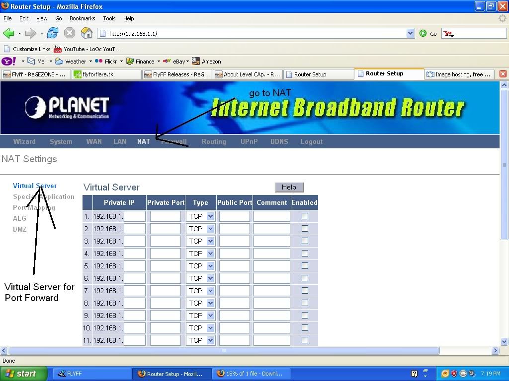Image resolution: width=509 pixels, height=381 pixels.
Task: Click the Help button
Action: point(289,187)
